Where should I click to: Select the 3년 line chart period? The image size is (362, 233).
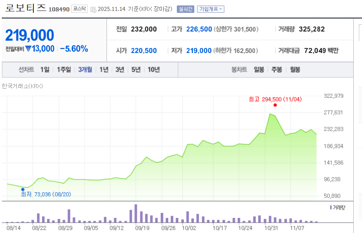[120, 69]
